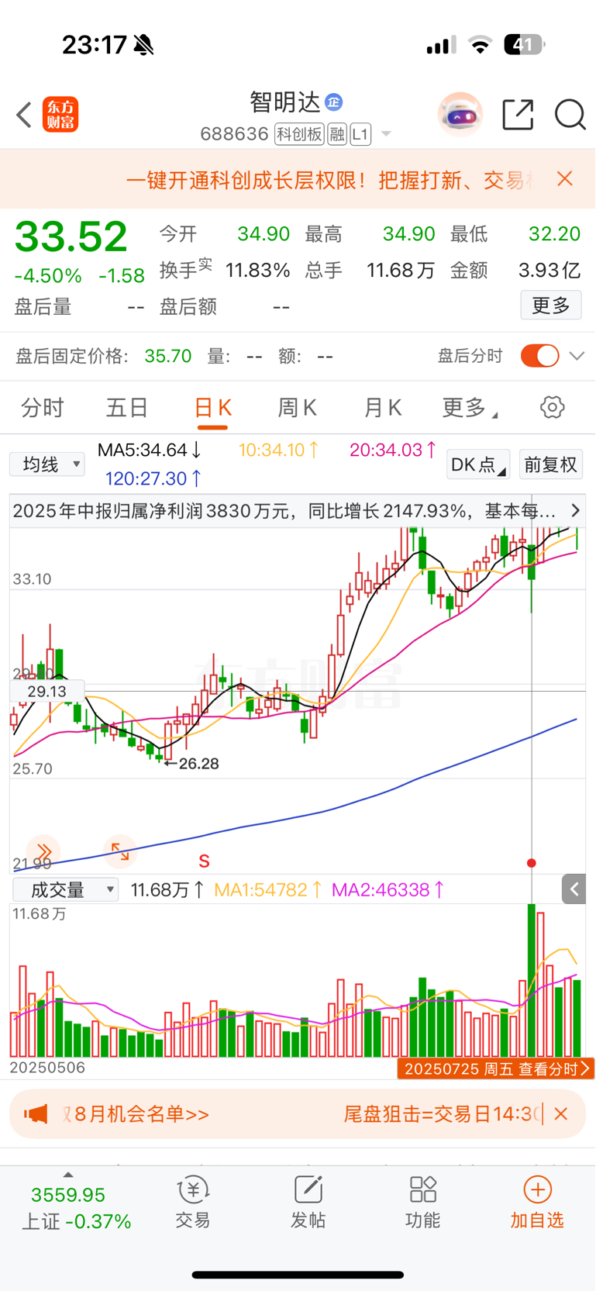Open the search magnifier icon

[570, 115]
